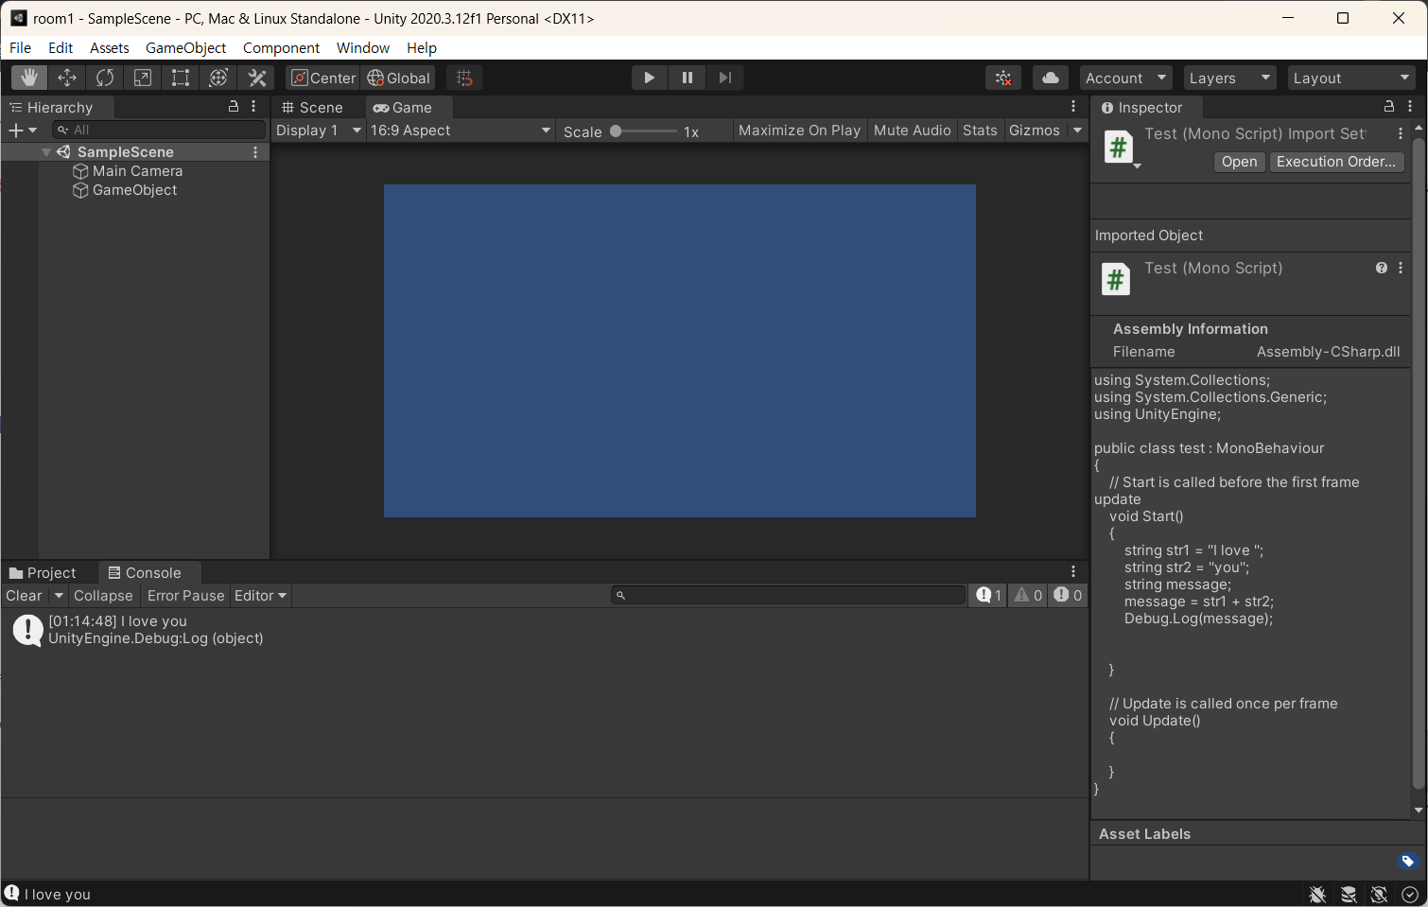Select the Rotate tool

pyautogui.click(x=105, y=78)
